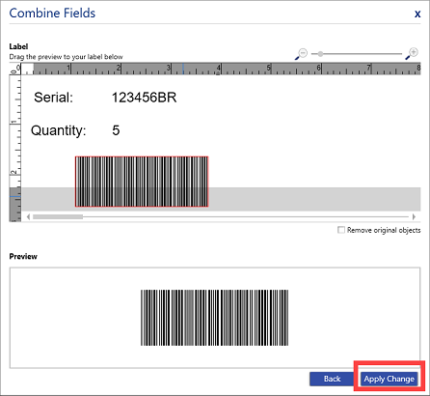Click the left scroll arrow of label canvas
Image resolution: width=430 pixels, height=396 pixels.
pyautogui.click(x=28, y=216)
